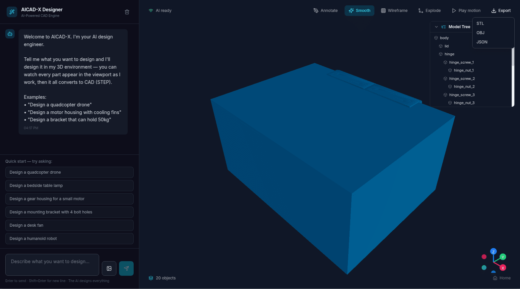Send the message with paper plane icon
Viewport: 520px width, 289px height.
pos(126,268)
